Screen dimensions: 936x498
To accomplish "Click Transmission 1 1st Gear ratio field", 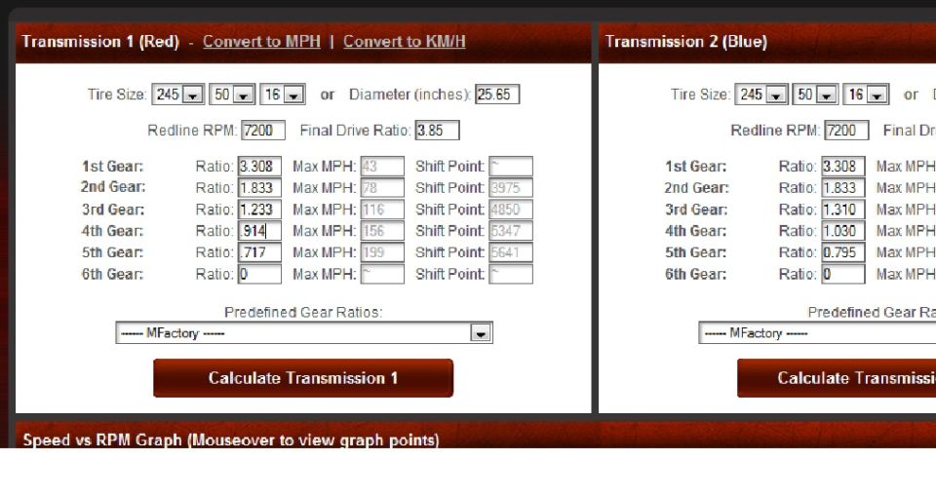I will click(259, 167).
